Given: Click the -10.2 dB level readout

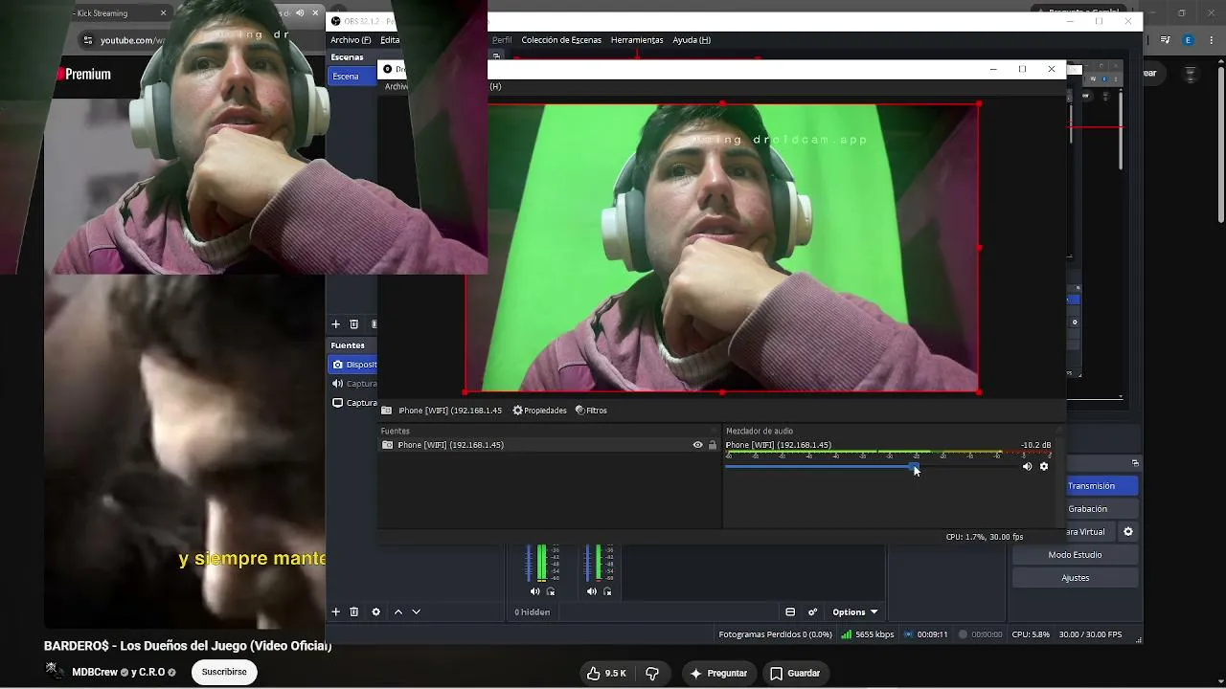Looking at the screenshot, I should point(1035,445).
